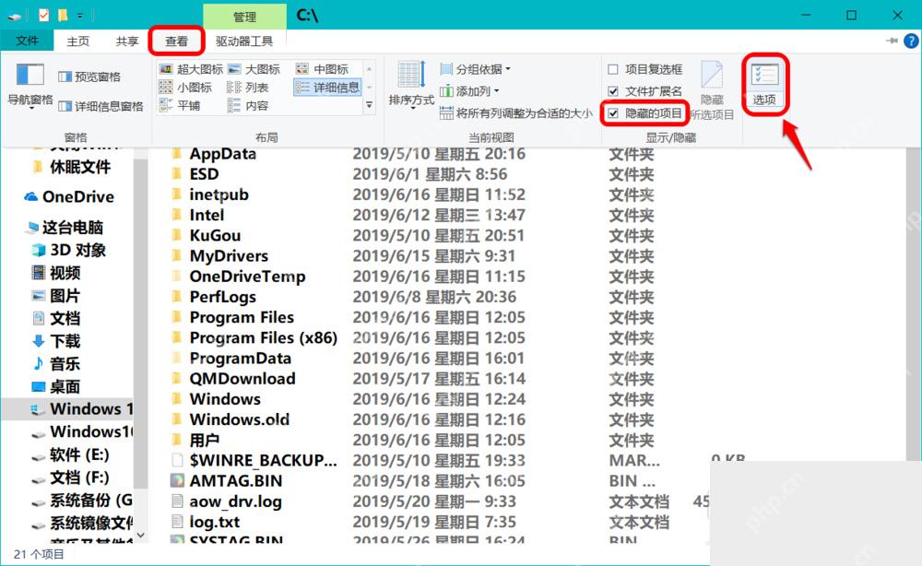
Task: Click the navigation pane vertical scrollbar
Action: 140,324
